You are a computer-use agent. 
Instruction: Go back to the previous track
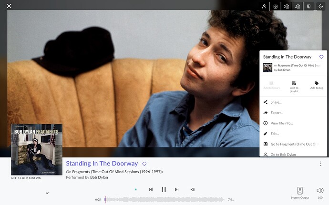pyautogui.click(x=151, y=189)
